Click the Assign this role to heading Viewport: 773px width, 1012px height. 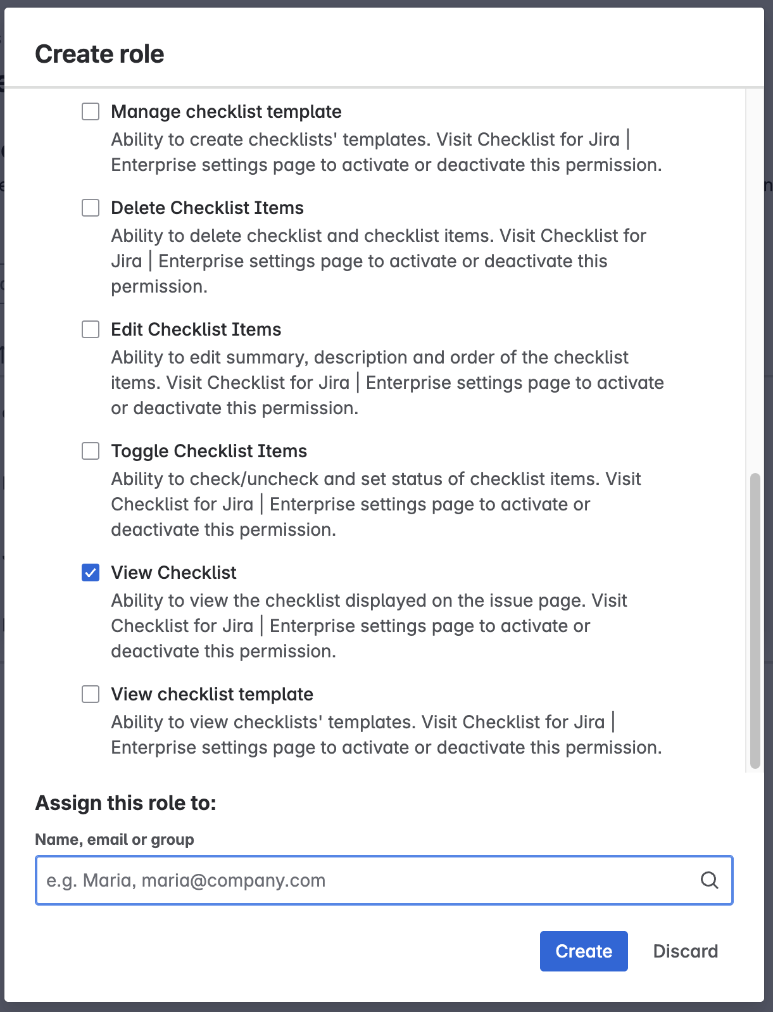[x=126, y=802]
